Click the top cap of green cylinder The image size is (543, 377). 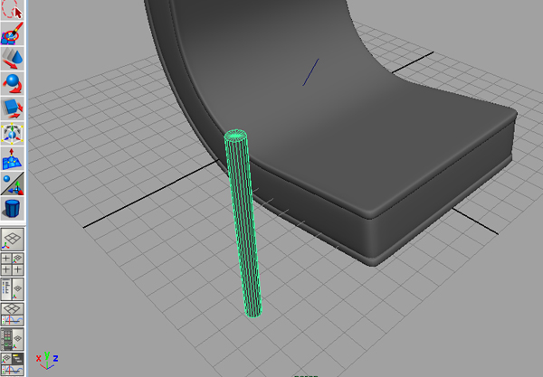tap(235, 137)
